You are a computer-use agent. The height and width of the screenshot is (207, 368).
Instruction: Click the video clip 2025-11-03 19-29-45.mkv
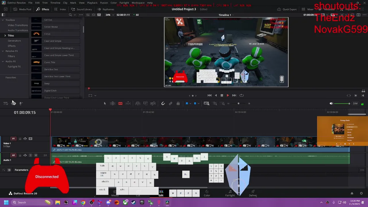[201, 144]
